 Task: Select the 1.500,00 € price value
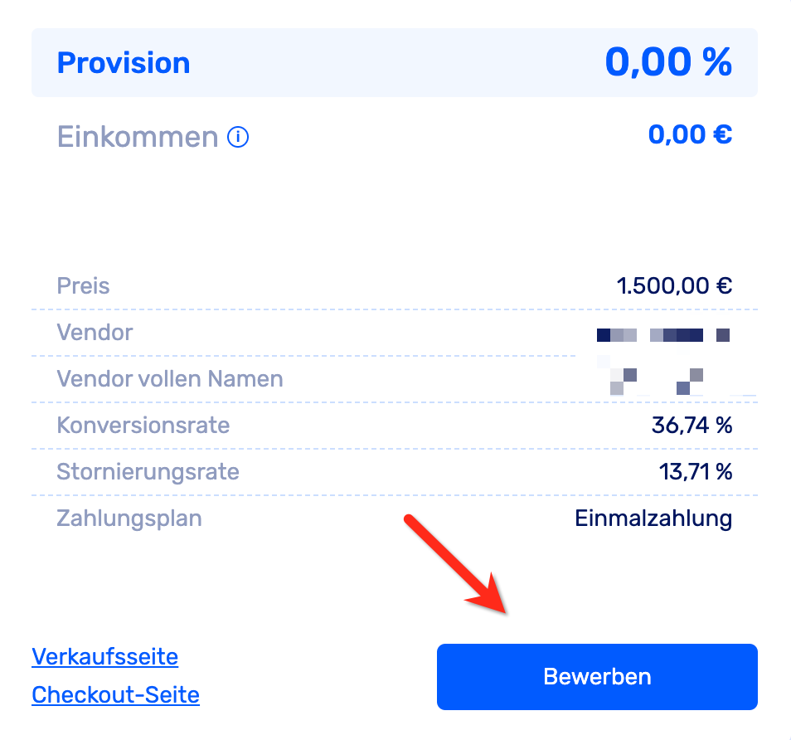click(674, 286)
